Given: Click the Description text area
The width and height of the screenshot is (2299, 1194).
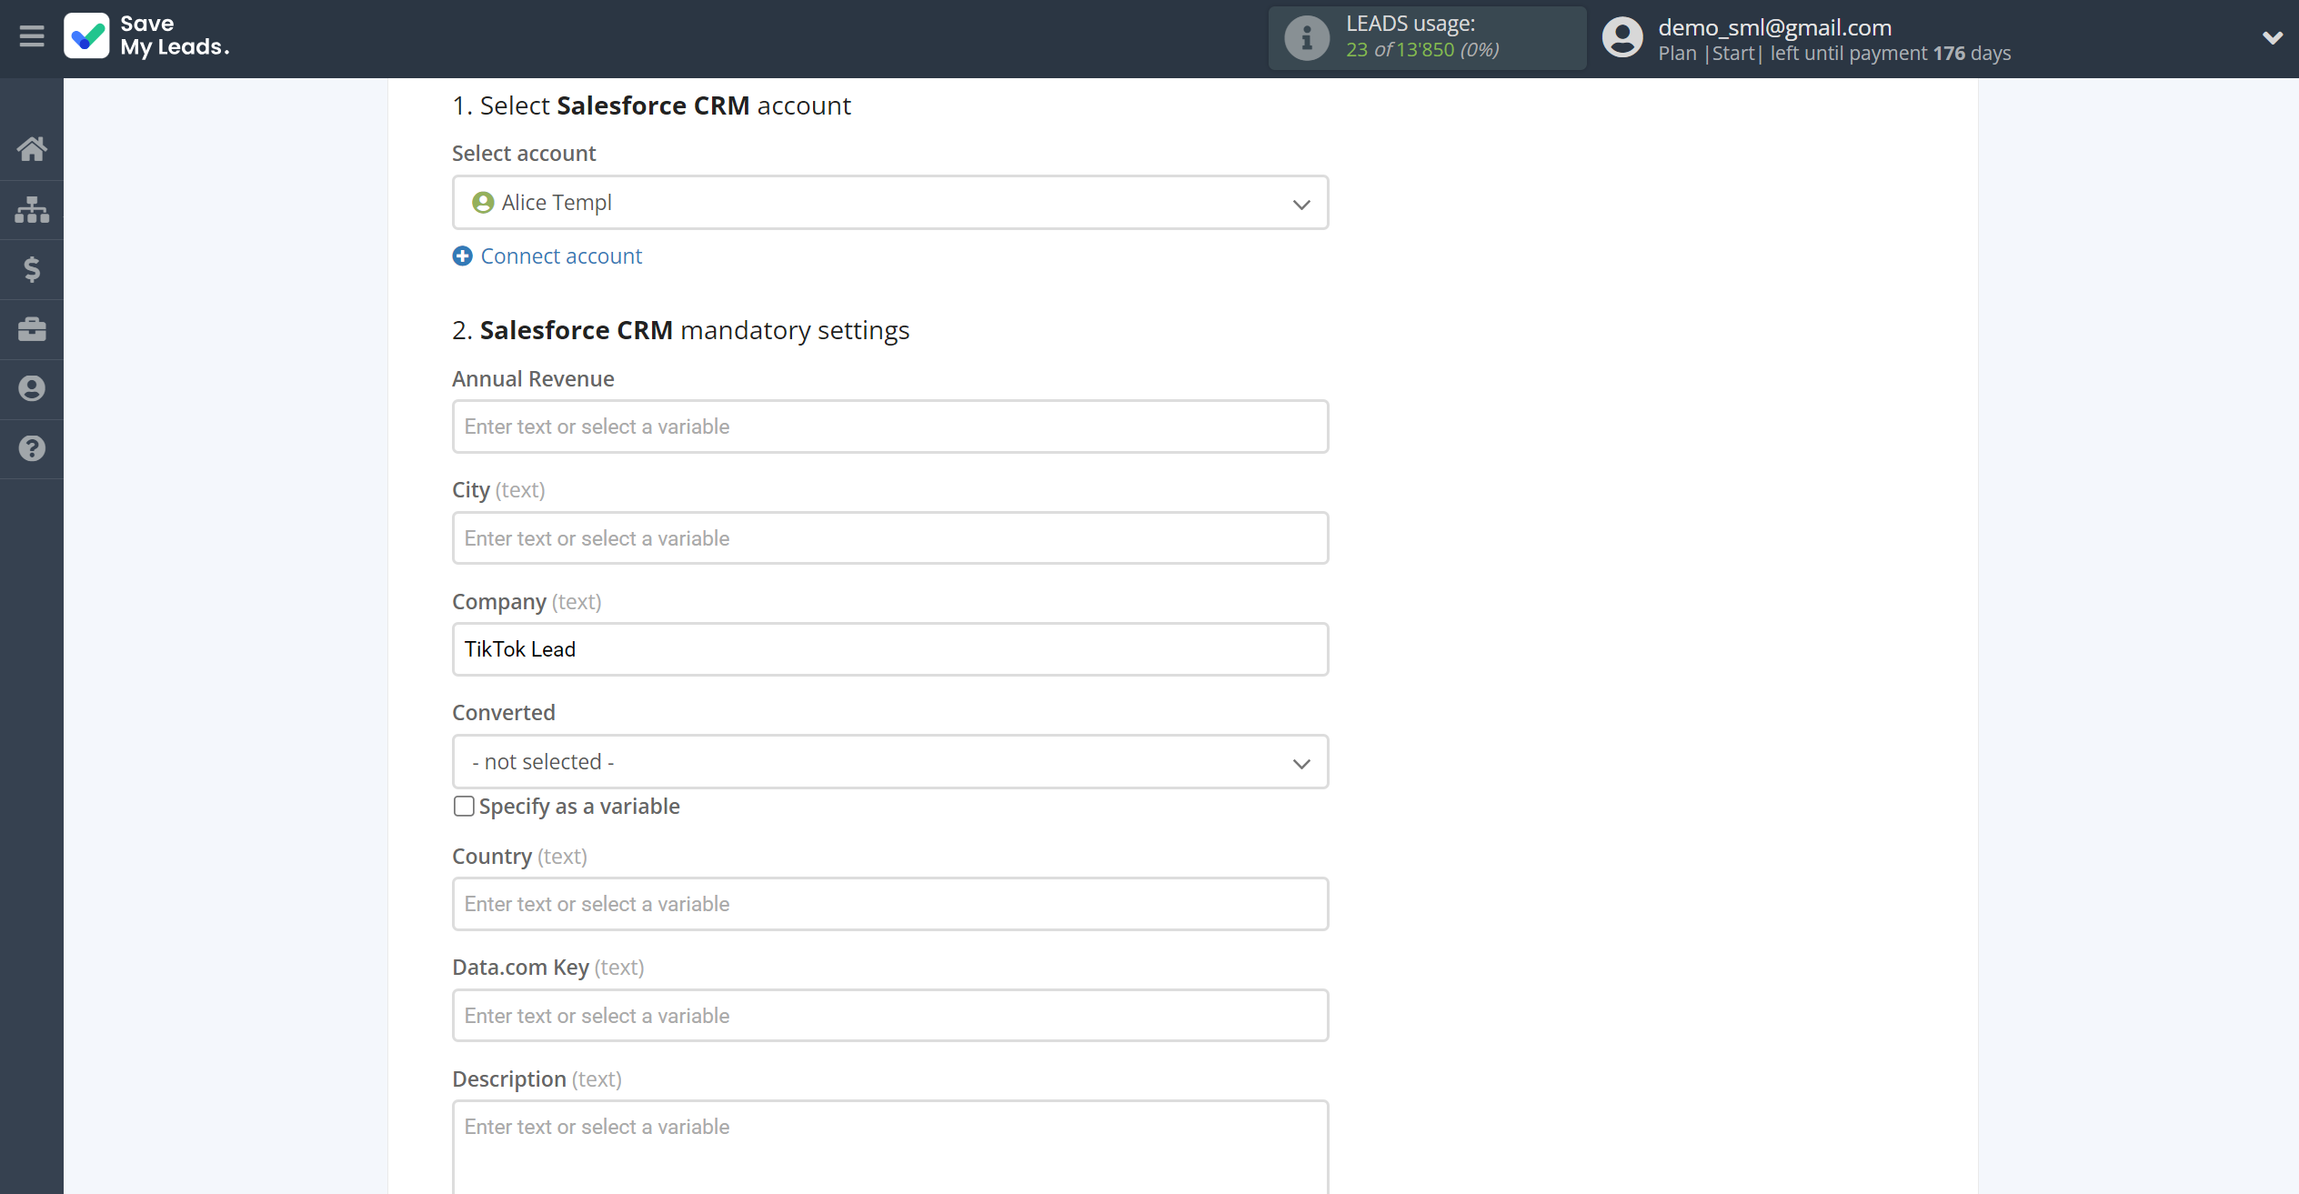Looking at the screenshot, I should tap(890, 1148).
